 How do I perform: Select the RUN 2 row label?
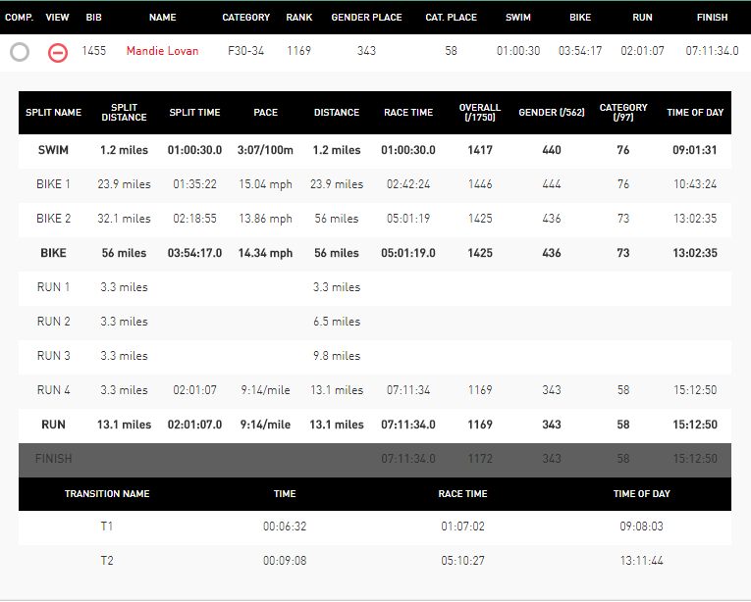coord(53,322)
